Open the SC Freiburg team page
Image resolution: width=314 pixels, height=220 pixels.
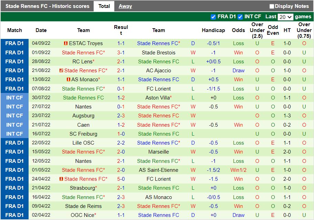point(83,134)
